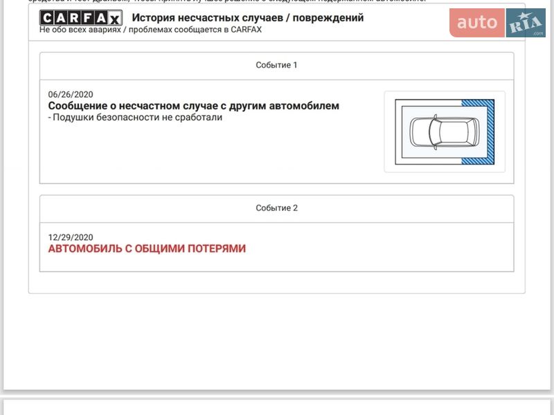Click 'Сообщение о несчастном случае с другим автомобилем'
The image size is (554, 415).
click(x=193, y=107)
